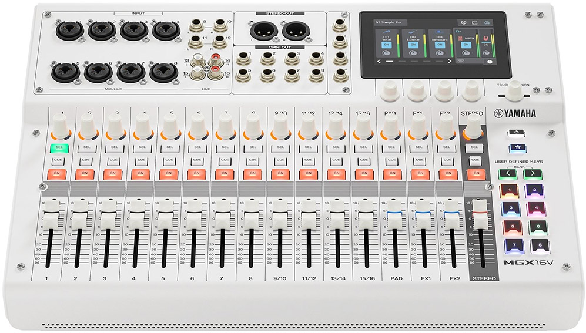The width and height of the screenshot is (586, 333).
Task: Toggle channel 9/10 ON button
Action: (x=280, y=174)
